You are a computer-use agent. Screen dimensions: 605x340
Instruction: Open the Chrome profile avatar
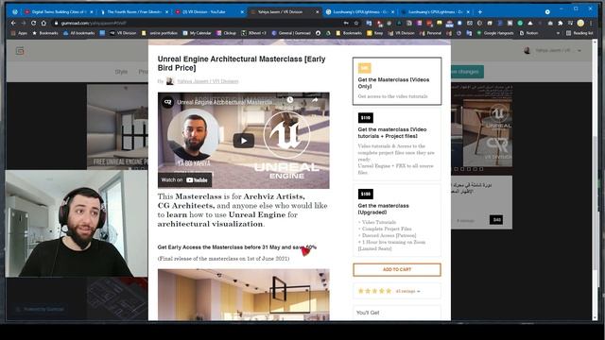click(580, 23)
